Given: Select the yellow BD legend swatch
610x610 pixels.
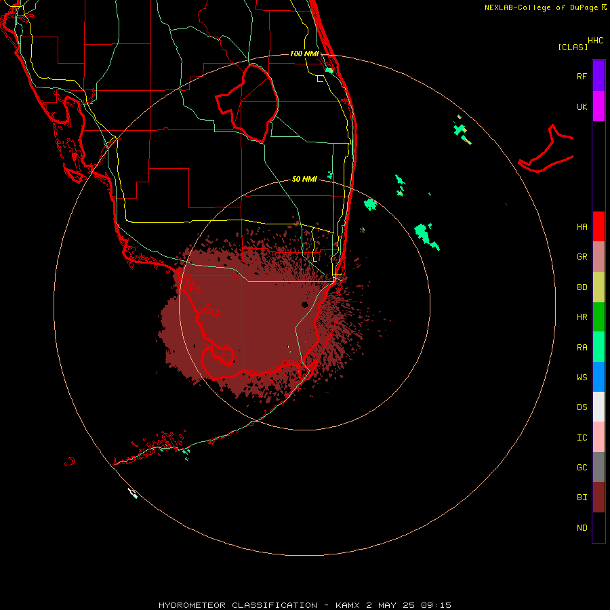Looking at the screenshot, I should [598, 287].
